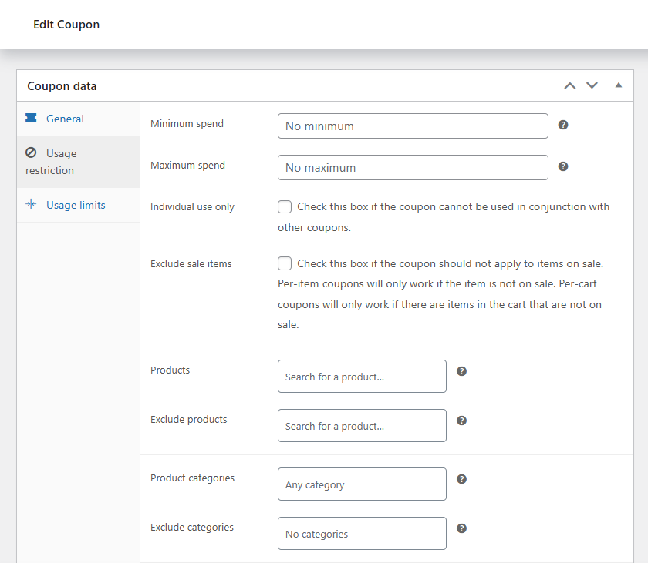Click the Edit Coupon page title
This screenshot has height=563, width=648.
coord(66,25)
